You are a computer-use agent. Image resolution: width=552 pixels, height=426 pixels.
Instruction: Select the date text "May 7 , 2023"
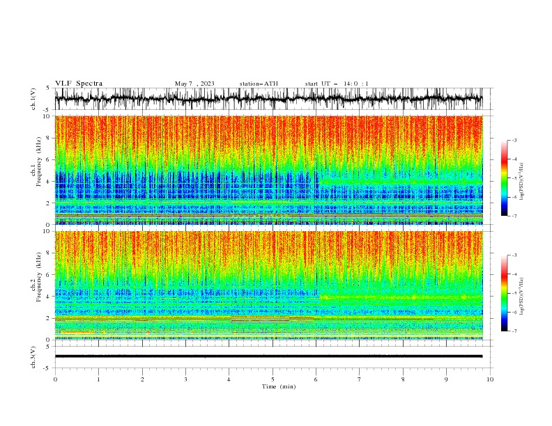tap(194, 84)
